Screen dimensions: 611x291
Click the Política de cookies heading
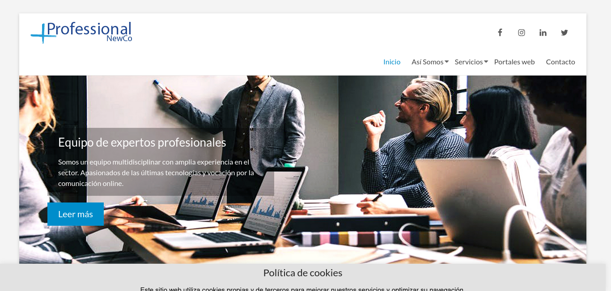pos(303,273)
